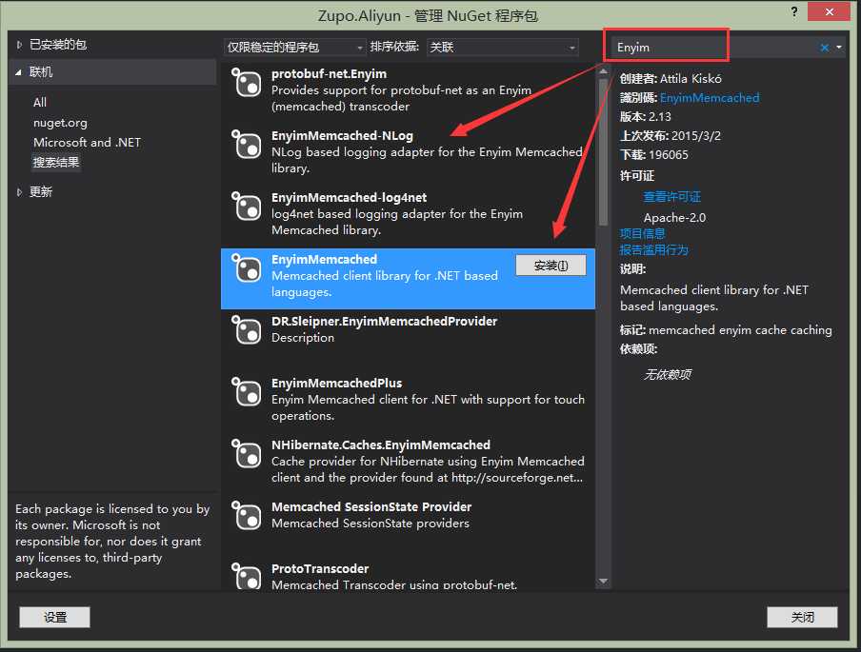This screenshot has width=861, height=652.
Task: Click the protobuf-net.Enyim package icon
Action: pyautogui.click(x=246, y=83)
